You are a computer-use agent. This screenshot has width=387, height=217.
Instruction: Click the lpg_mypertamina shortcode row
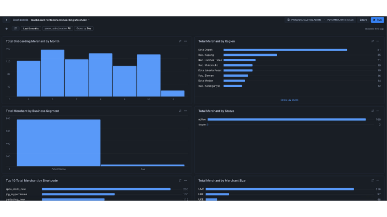97,194
